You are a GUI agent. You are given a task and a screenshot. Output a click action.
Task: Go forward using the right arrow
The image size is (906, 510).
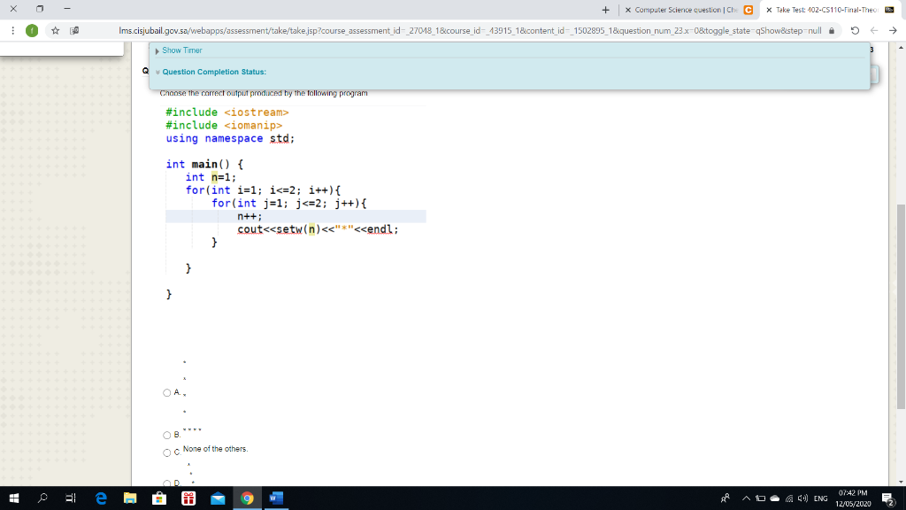[893, 31]
